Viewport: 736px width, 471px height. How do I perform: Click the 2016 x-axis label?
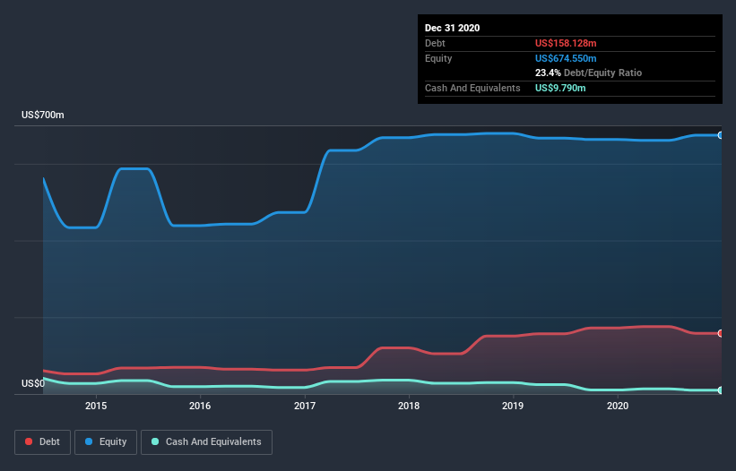pos(200,406)
